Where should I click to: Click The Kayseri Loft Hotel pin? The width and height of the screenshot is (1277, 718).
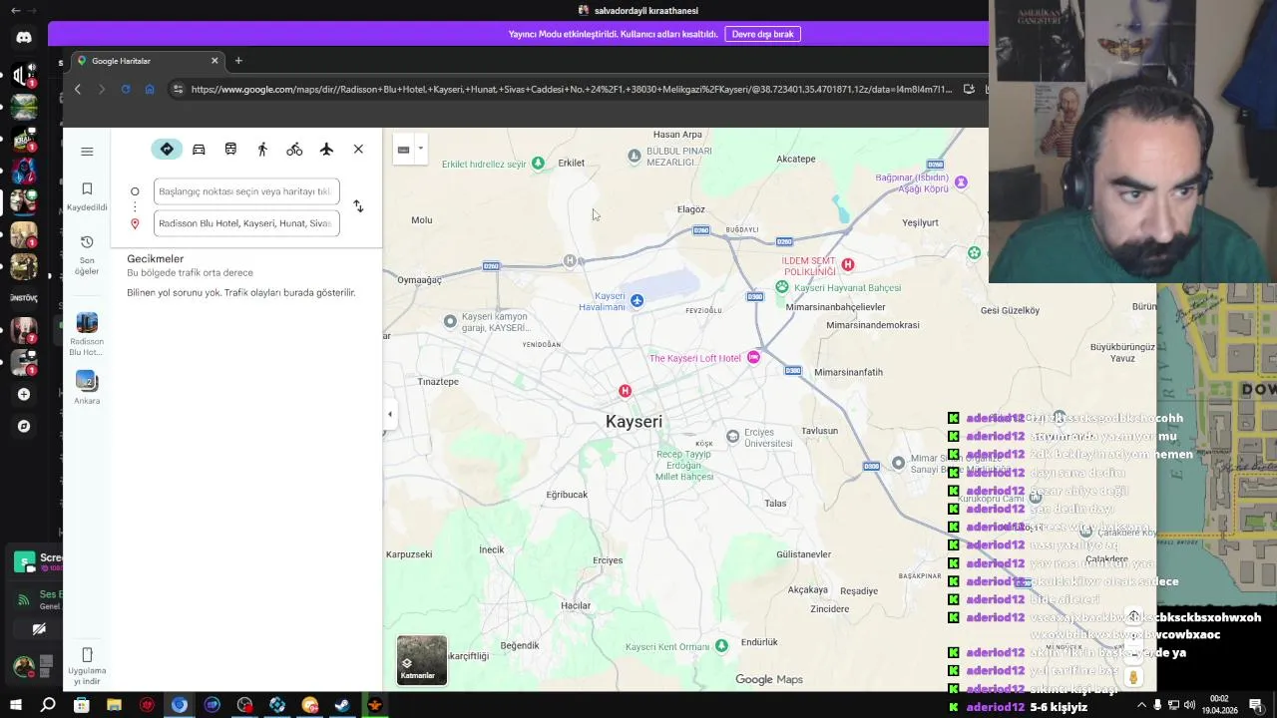pyautogui.click(x=753, y=357)
